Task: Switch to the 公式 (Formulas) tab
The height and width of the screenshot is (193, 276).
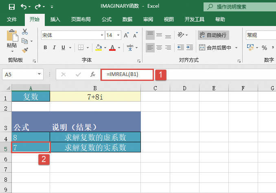Action: click(107, 19)
